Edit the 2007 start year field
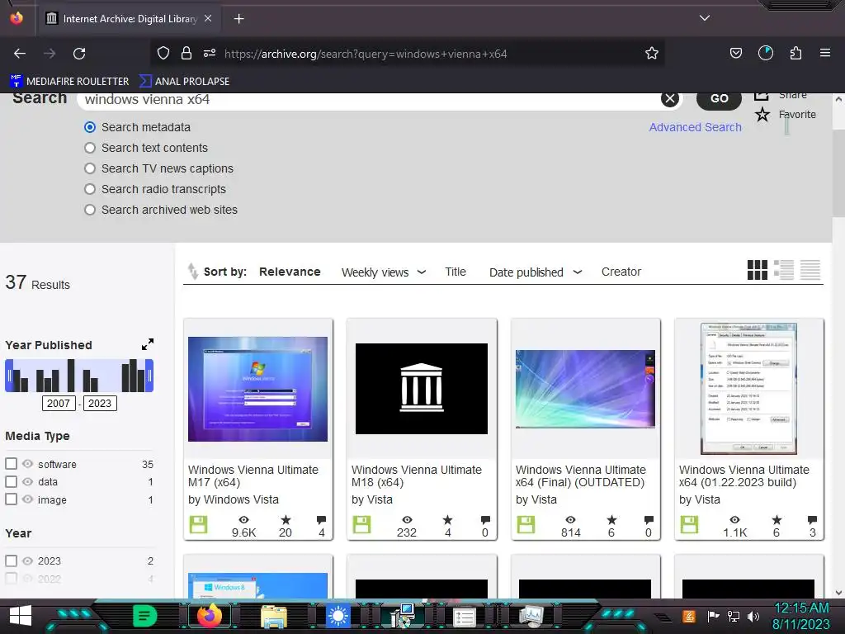The width and height of the screenshot is (845, 634). point(59,403)
